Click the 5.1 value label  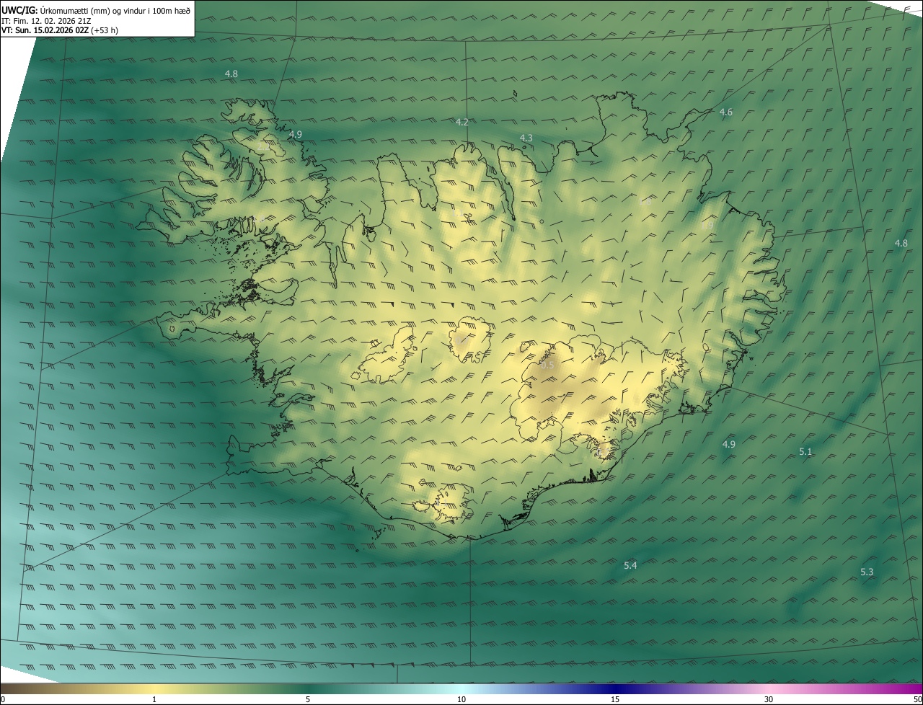click(805, 452)
